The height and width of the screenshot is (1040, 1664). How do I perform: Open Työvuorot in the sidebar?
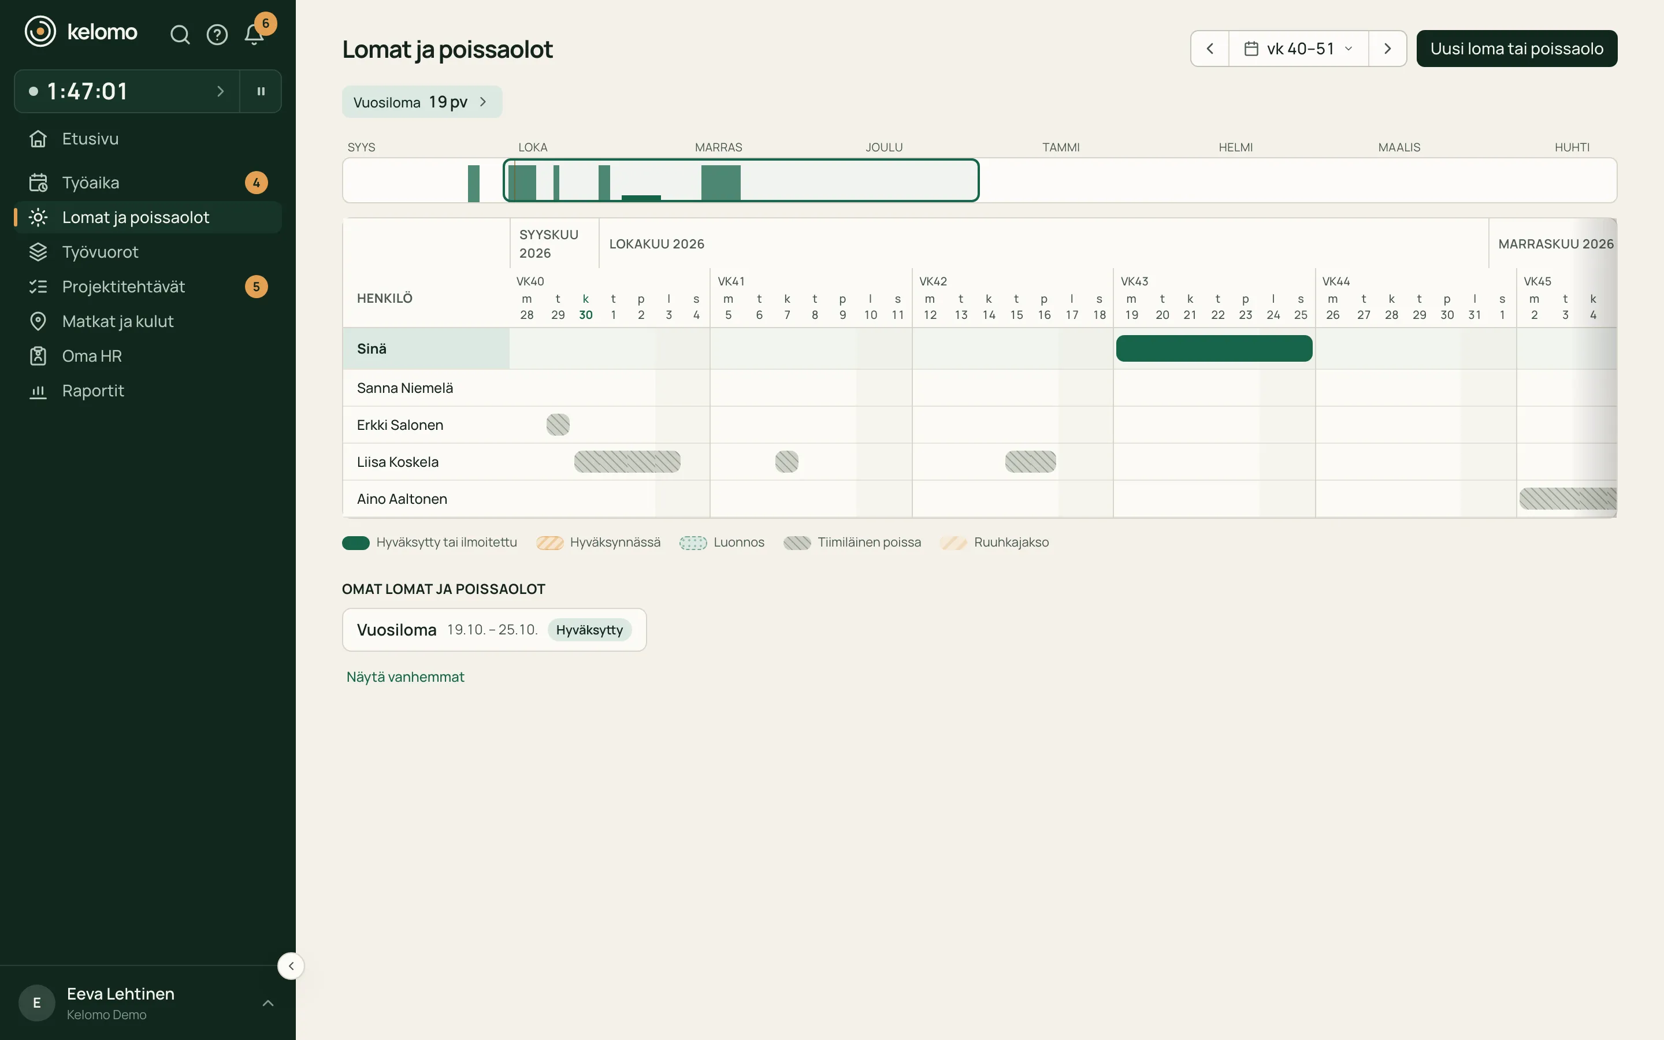coord(148,252)
